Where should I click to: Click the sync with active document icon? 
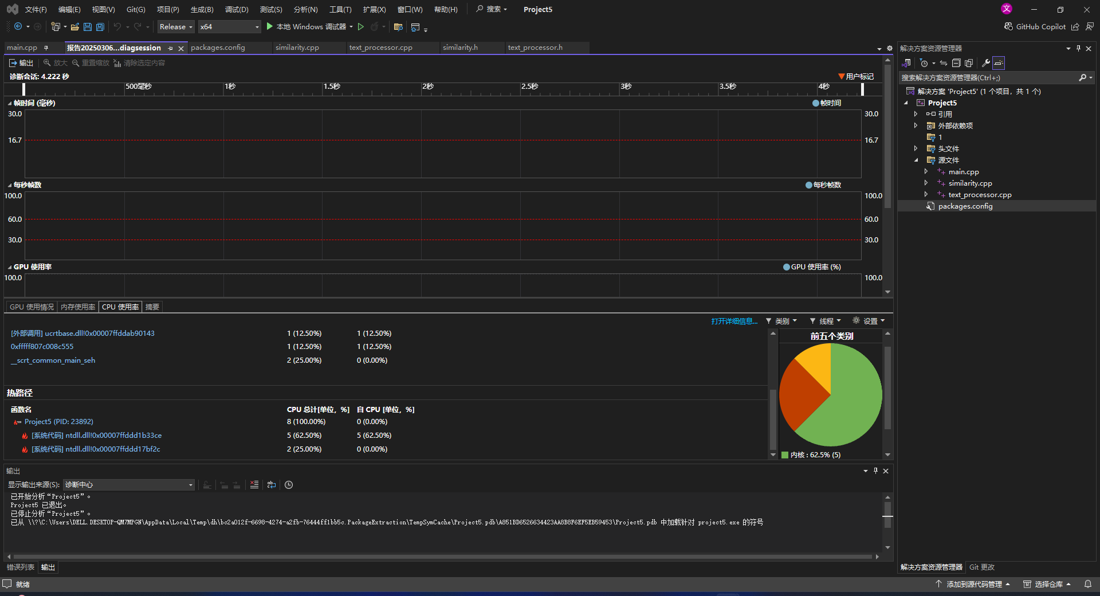coord(943,63)
